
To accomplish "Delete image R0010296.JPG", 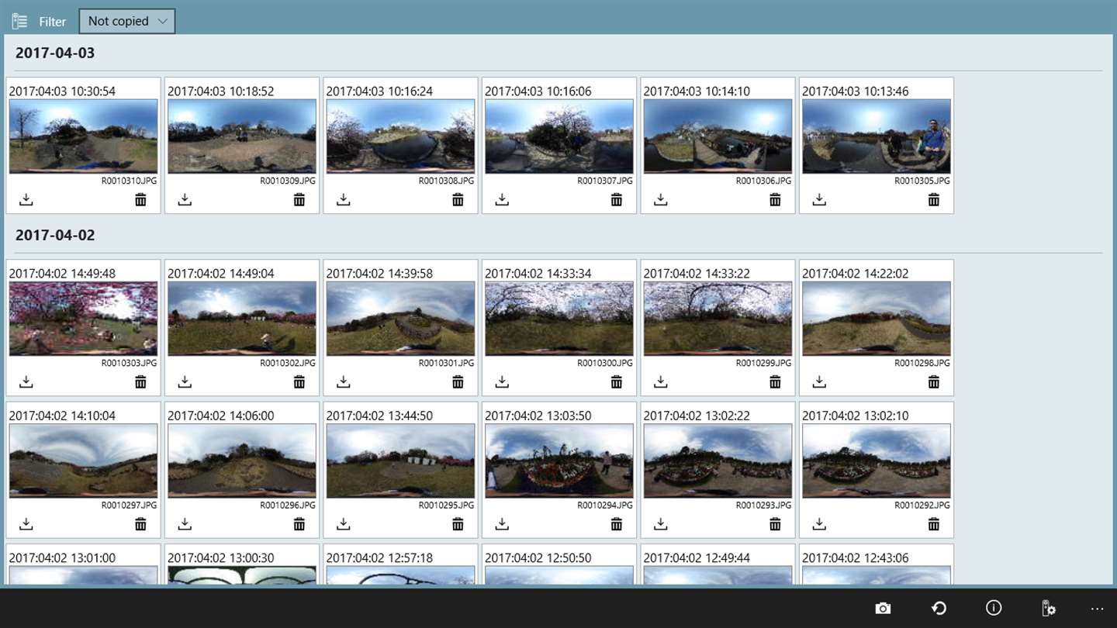I will (299, 524).
